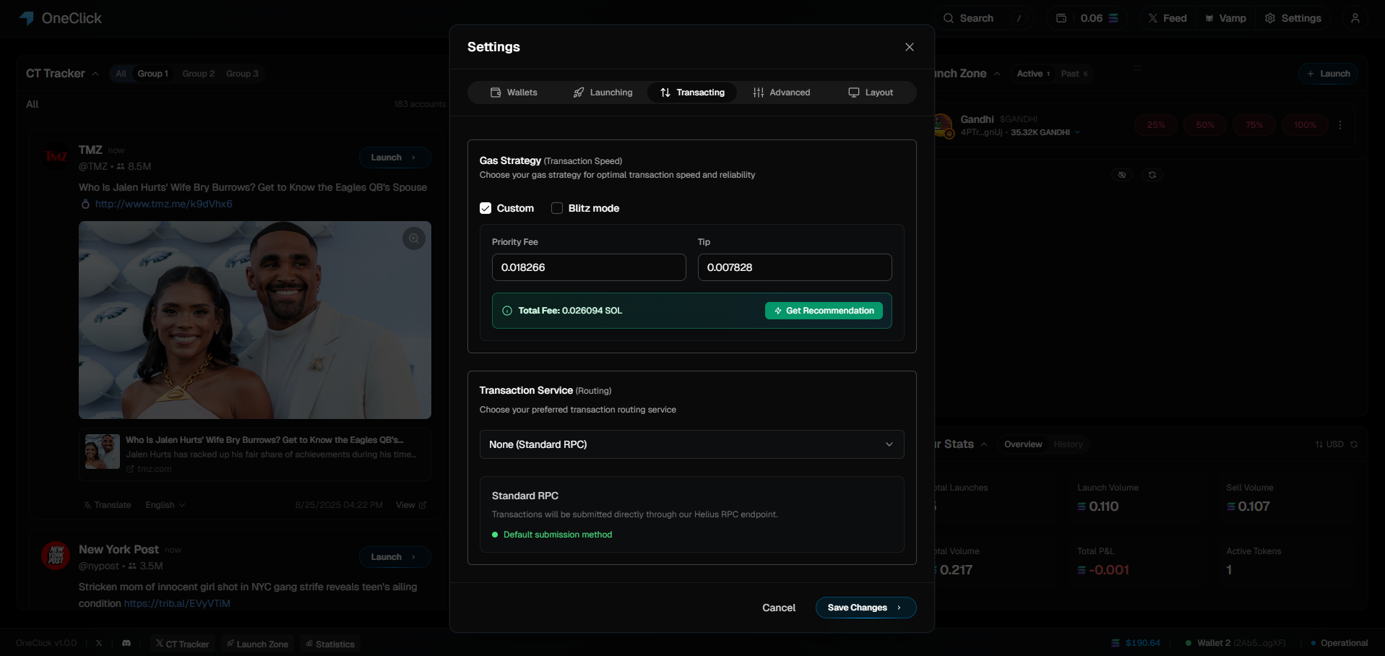The height and width of the screenshot is (656, 1385).
Task: Sell 75% of Gandhi token
Action: click(1254, 125)
